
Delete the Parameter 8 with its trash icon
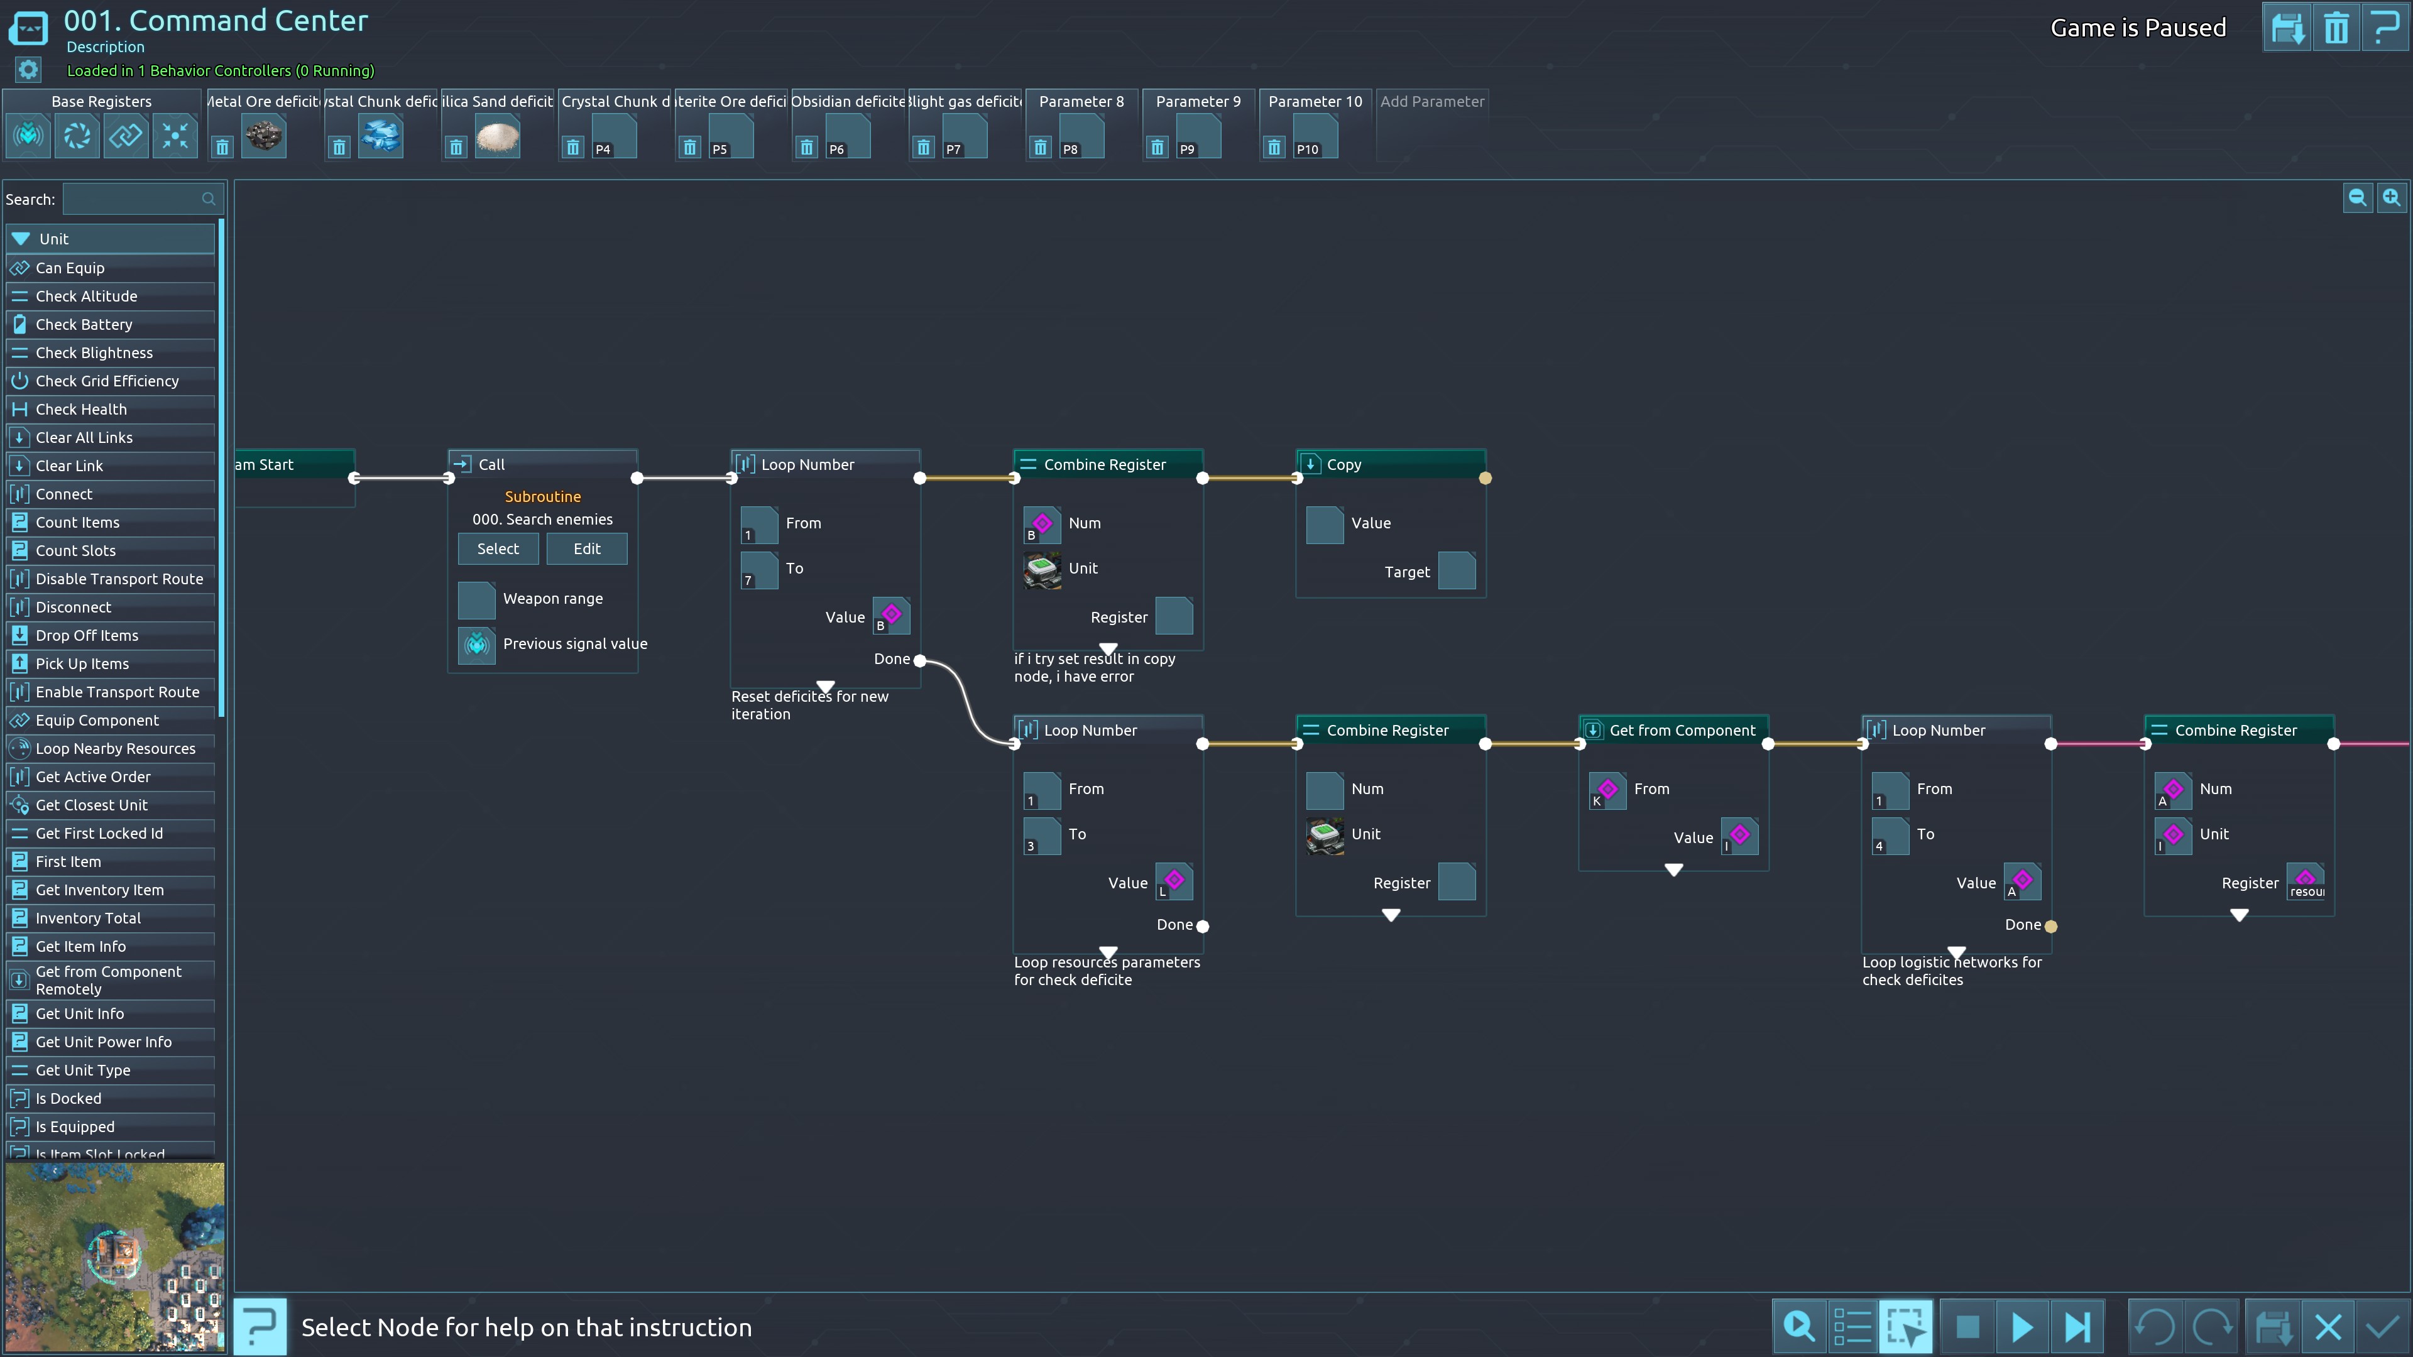pos(1041,148)
